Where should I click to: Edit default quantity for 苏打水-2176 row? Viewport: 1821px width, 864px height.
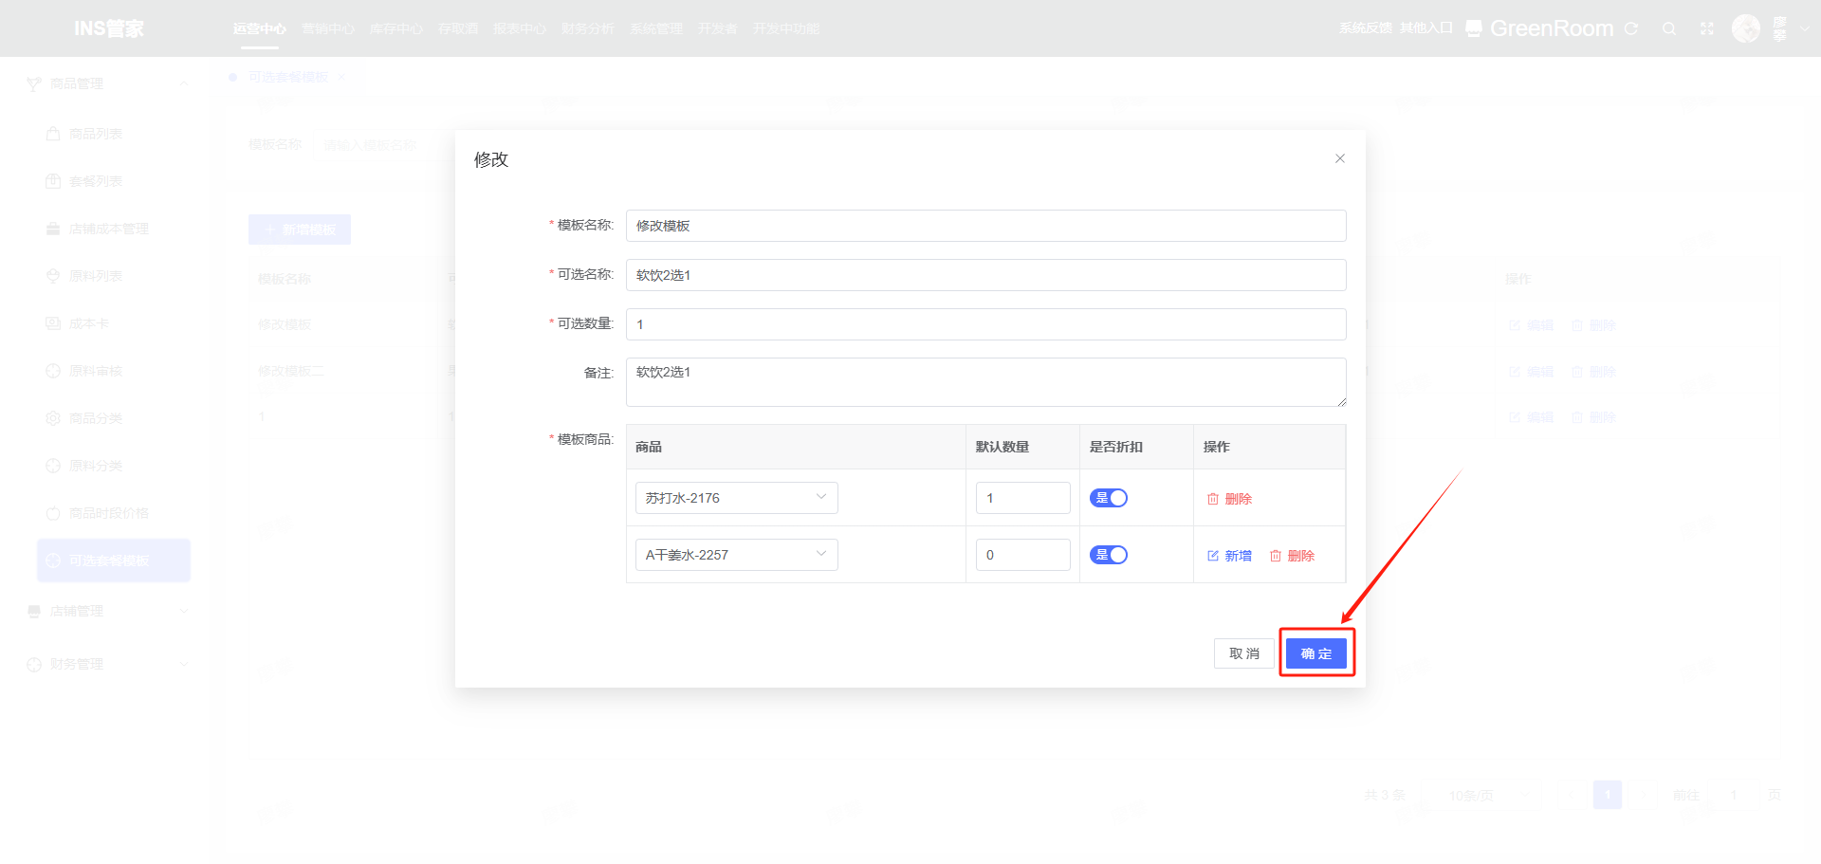1023,498
